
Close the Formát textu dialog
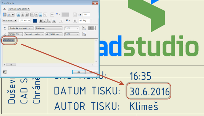click(x=95, y=3)
